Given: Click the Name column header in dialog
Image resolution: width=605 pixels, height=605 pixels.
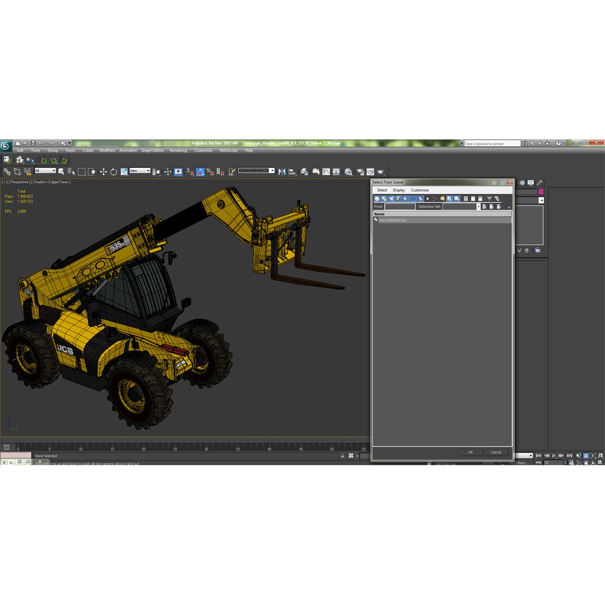Looking at the screenshot, I should point(442,214).
